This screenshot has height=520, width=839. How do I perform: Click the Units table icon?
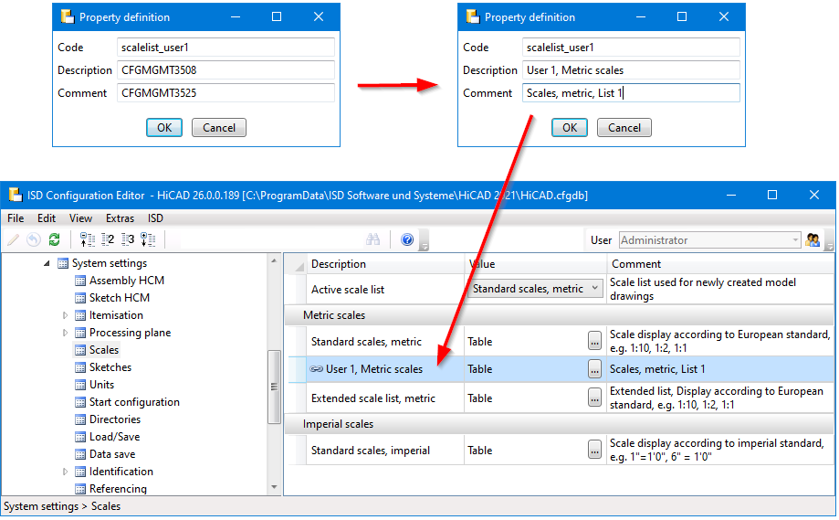tap(80, 385)
